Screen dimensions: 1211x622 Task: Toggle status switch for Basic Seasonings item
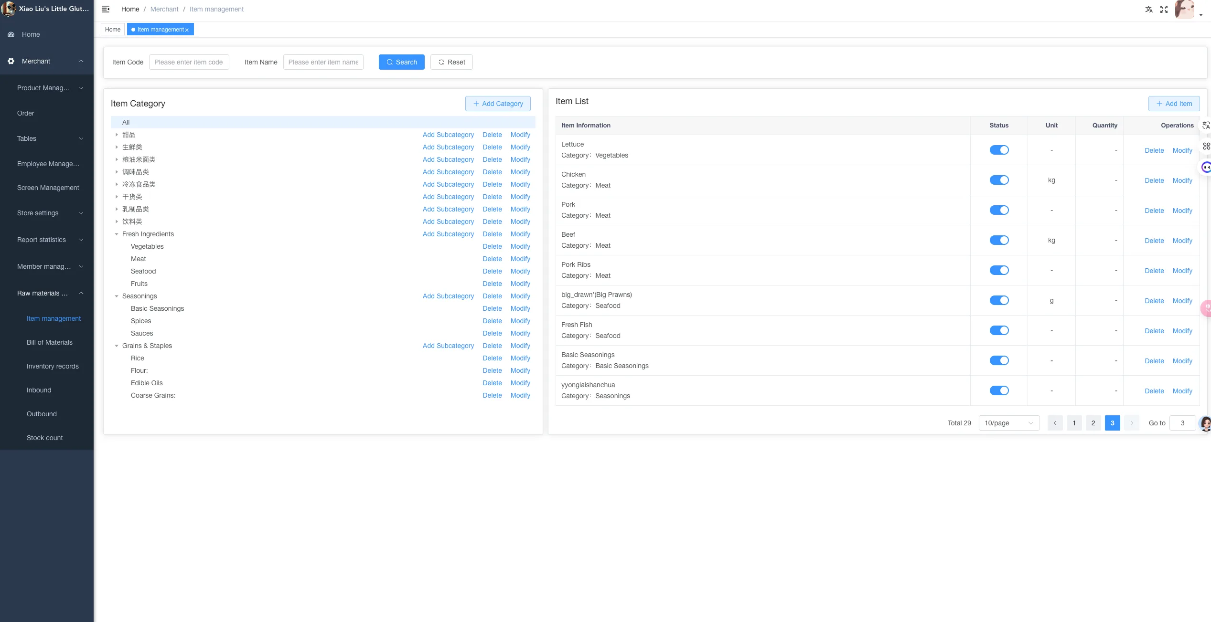coord(999,360)
